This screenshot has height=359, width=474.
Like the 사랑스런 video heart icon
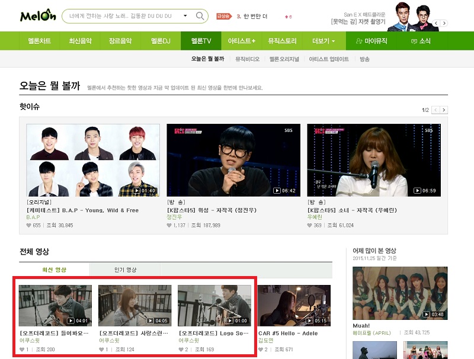(x=101, y=350)
